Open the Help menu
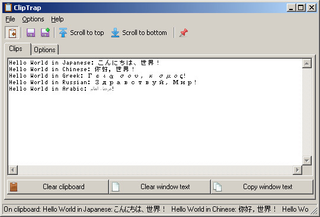 [x=57, y=19]
